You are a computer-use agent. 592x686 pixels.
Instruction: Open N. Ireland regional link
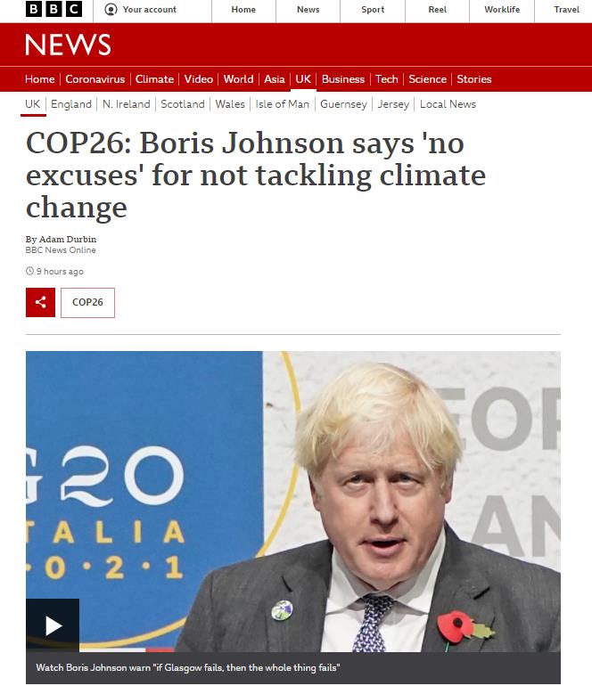[x=126, y=104]
